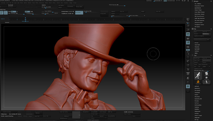Viewport: 213px width, 121px height.
Task: Expand the UV Master plugin section
Action: click(x=197, y=27)
